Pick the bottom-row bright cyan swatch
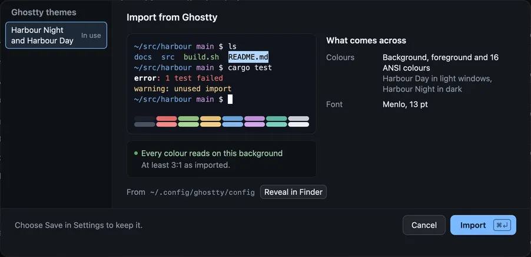This screenshot has width=531, height=257. 276,124
